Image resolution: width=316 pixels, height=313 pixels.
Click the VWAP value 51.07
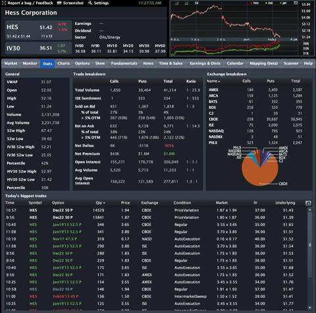[46, 82]
